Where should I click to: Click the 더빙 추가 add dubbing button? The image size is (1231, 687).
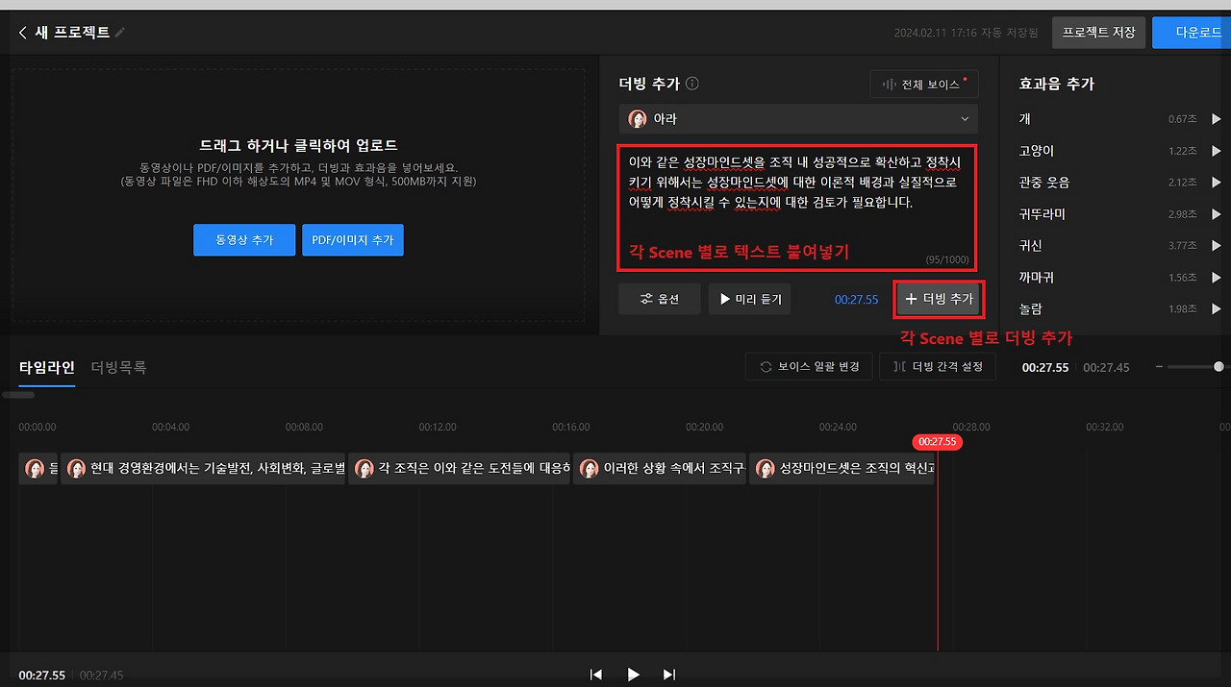point(939,299)
